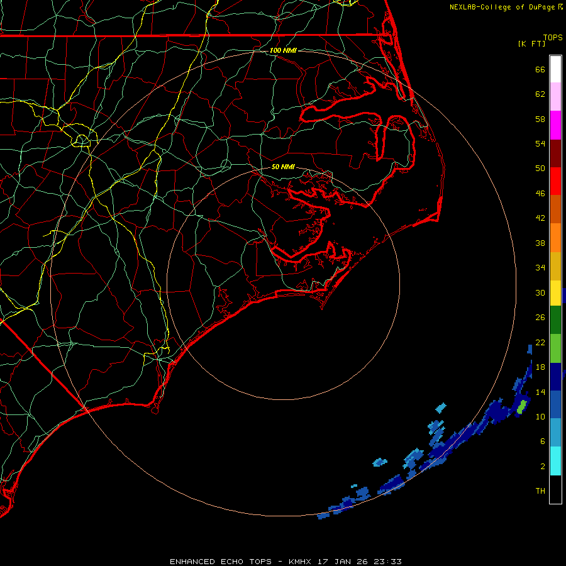Click the 10 value on the legend
The image size is (566, 566).
(x=540, y=416)
